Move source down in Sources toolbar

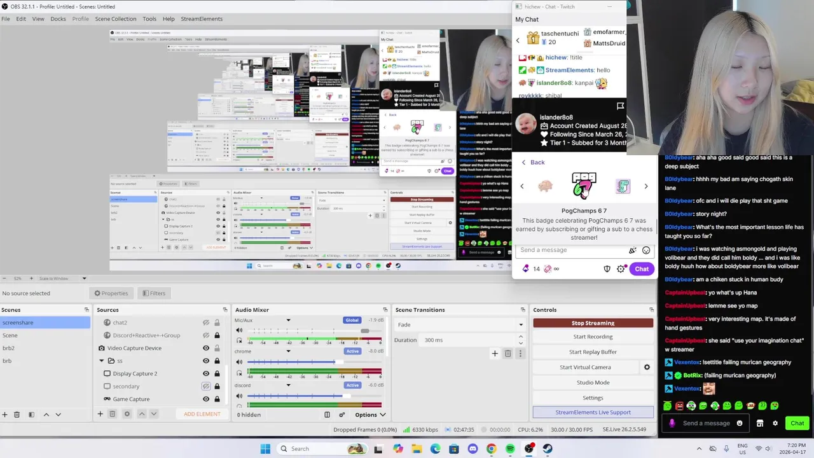pos(153,414)
